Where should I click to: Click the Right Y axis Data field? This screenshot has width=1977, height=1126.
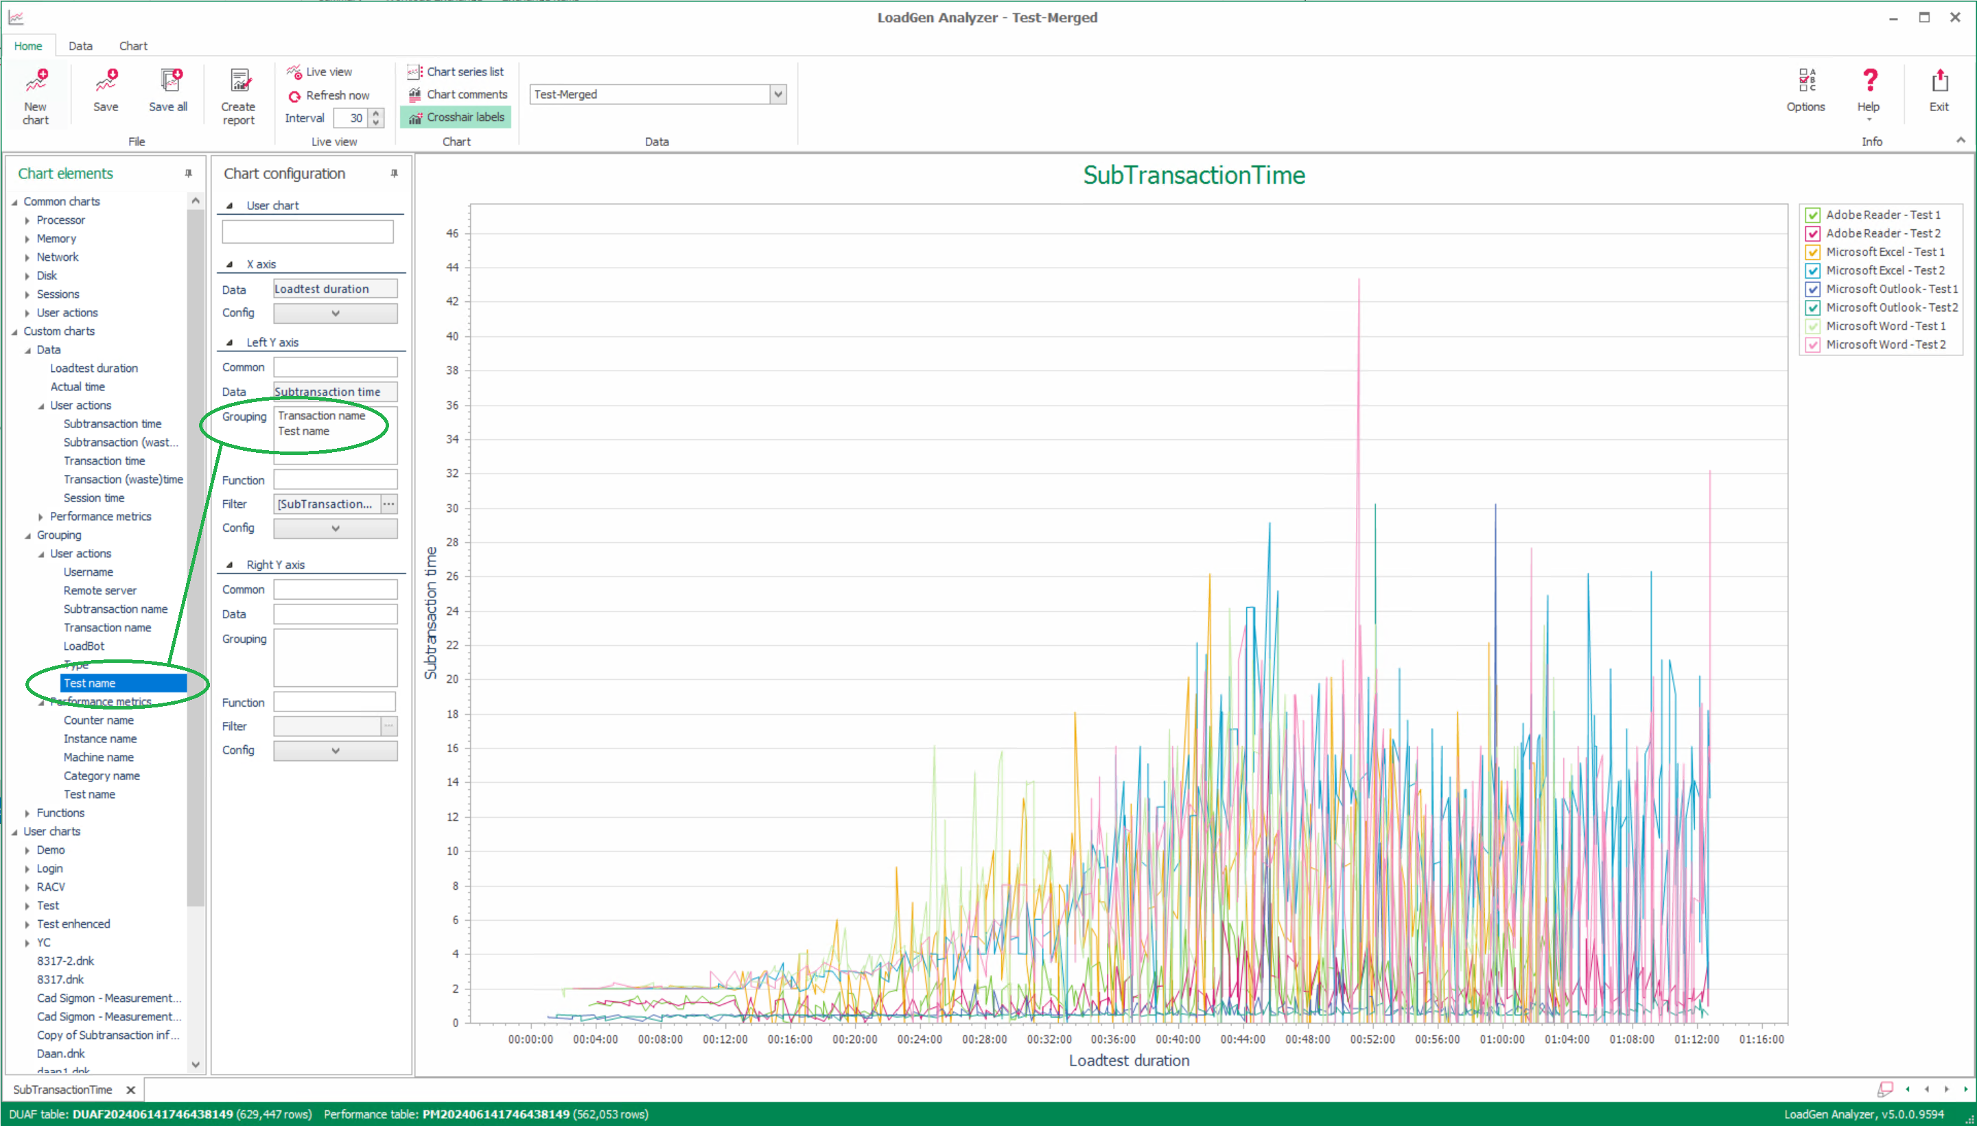336,614
